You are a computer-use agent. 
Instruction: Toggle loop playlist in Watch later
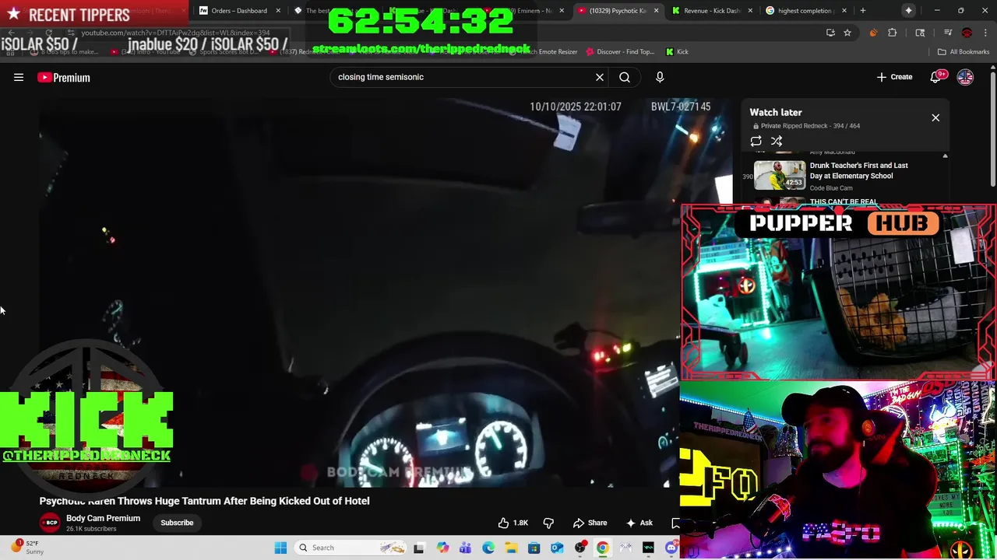[756, 142]
